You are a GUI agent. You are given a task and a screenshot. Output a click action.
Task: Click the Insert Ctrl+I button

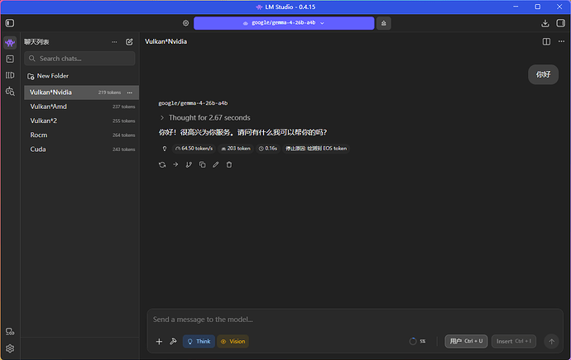tap(513, 341)
